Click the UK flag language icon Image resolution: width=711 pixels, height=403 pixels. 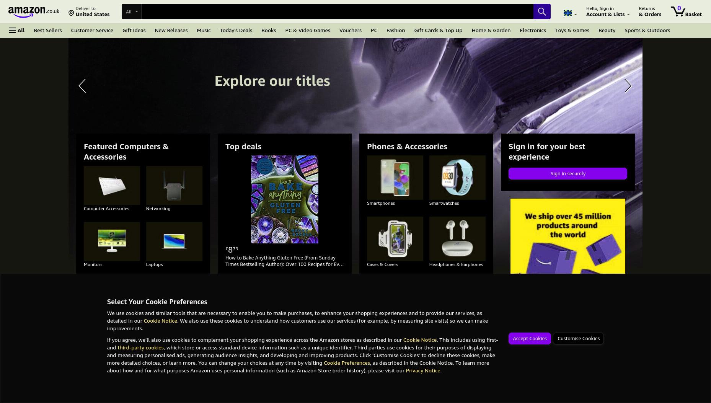click(x=568, y=13)
